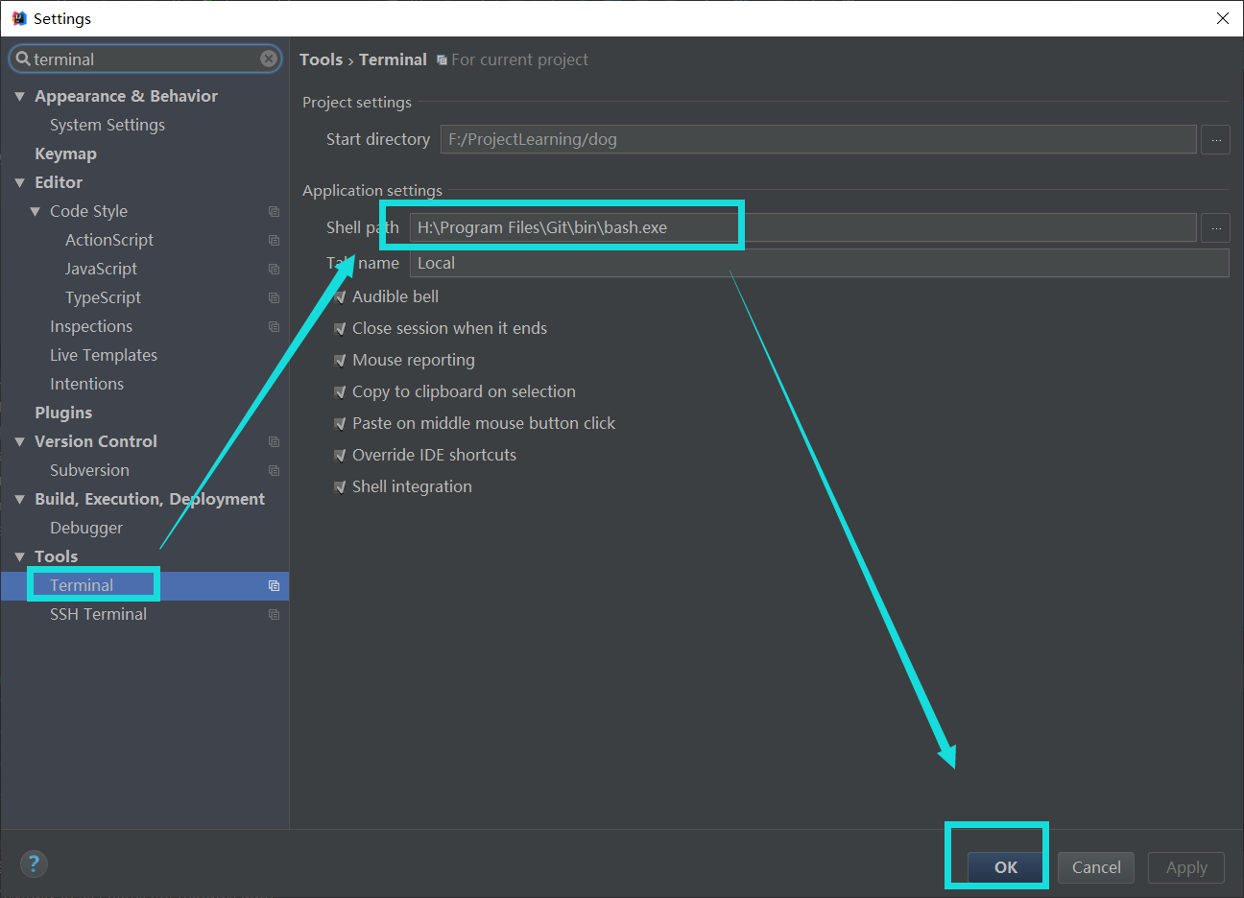Click the For current project icon
This screenshot has height=898, width=1244.
pos(442,59)
